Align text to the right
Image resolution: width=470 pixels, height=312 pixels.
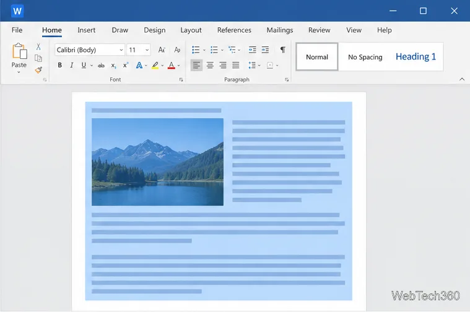point(223,65)
